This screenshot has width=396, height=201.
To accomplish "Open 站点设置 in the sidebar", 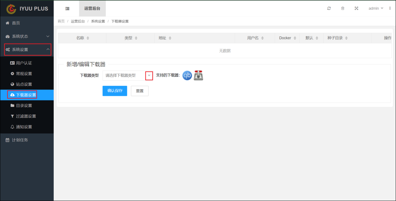I will (24, 84).
